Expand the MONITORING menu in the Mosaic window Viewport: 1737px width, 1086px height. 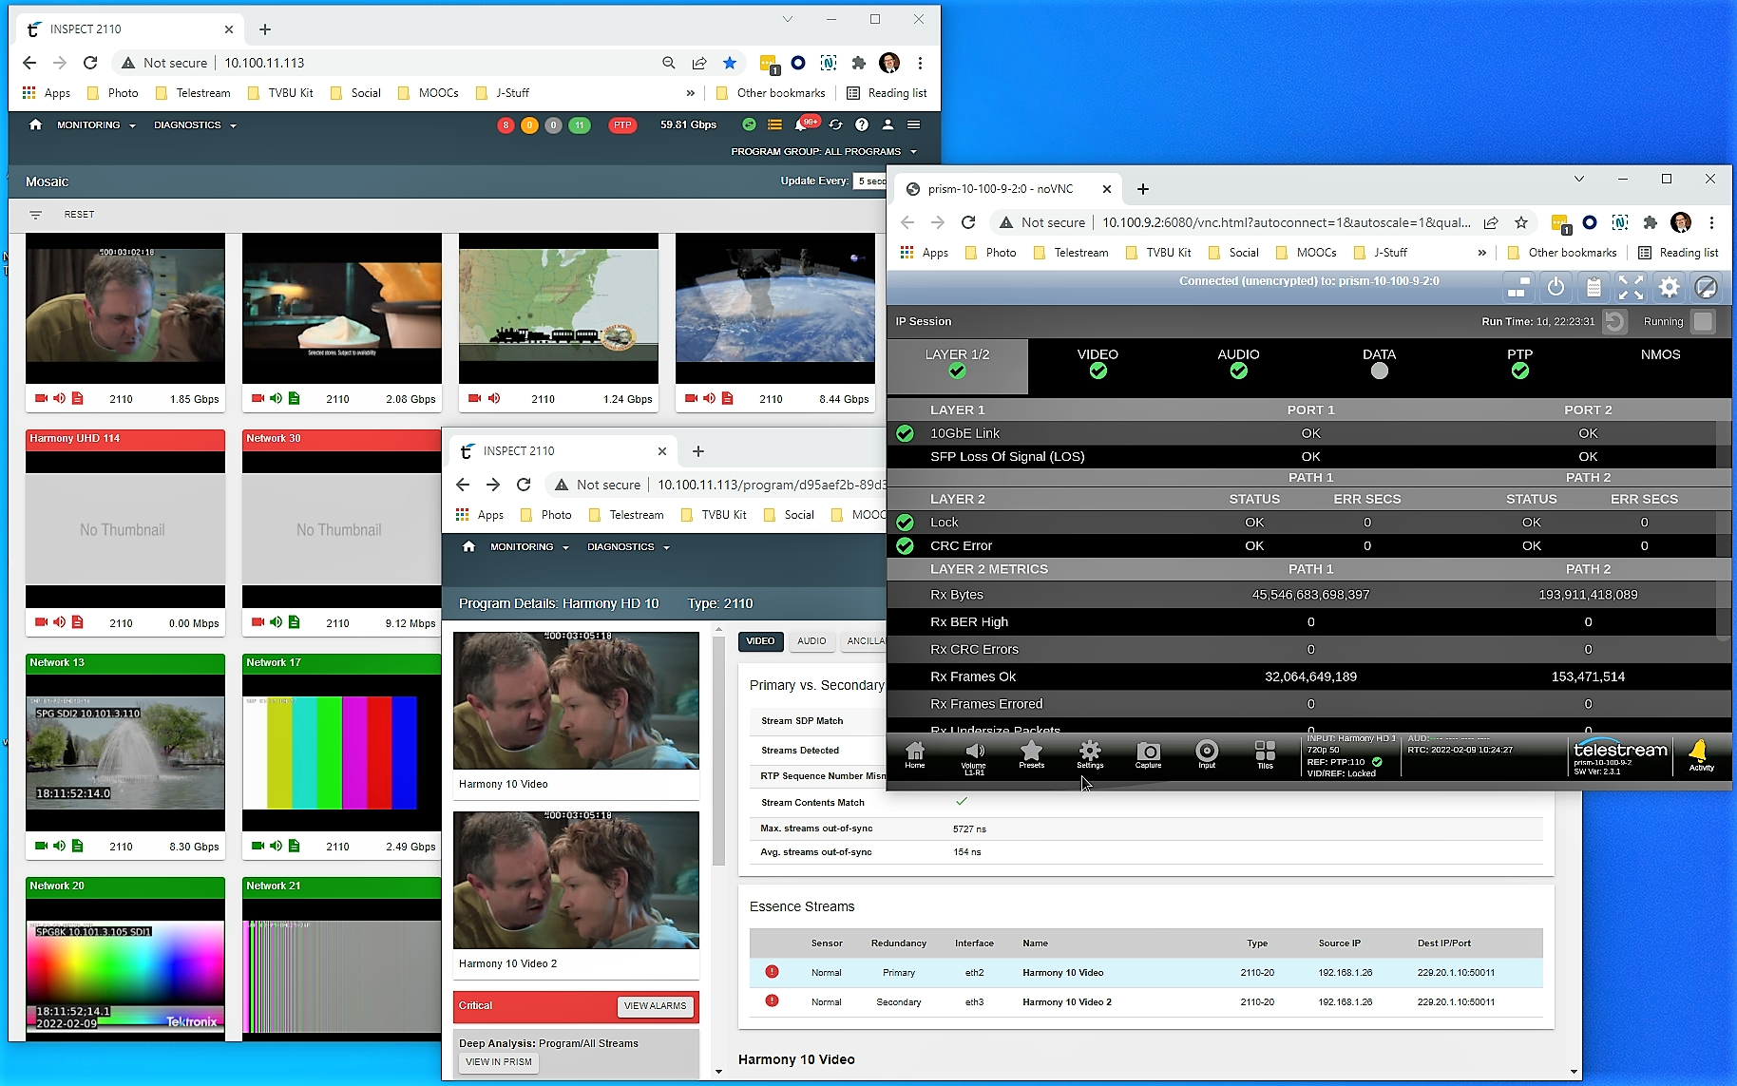[x=96, y=125]
